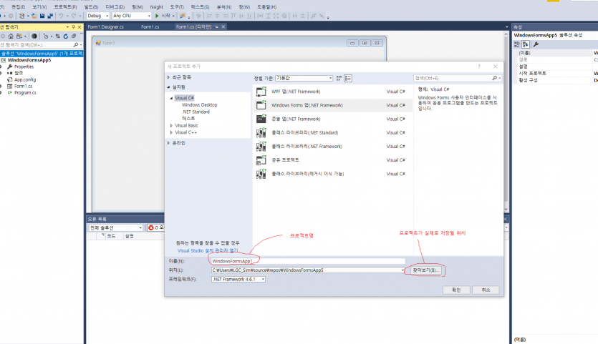
Task: Click the categorized icon in Properties panel
Action: coord(517,44)
